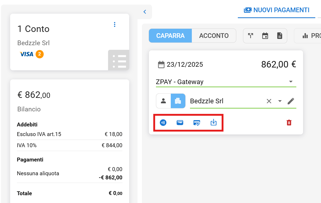This screenshot has width=321, height=203.
Task: Open the list view icon on Conto card
Action: click(x=119, y=61)
